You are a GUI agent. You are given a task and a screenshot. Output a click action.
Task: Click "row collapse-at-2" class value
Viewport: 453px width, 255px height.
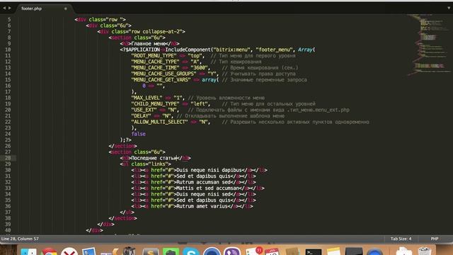pos(156,31)
